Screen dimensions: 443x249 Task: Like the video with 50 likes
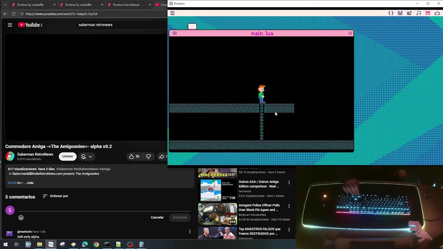click(134, 157)
